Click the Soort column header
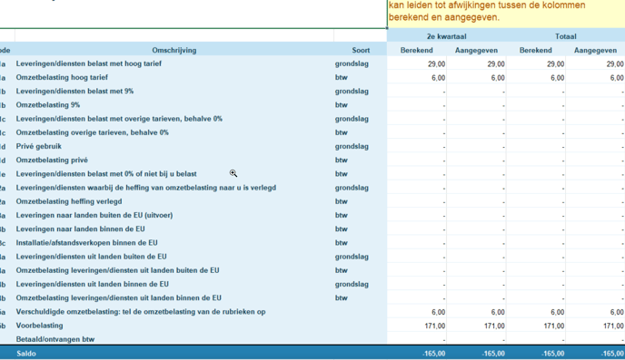 (x=361, y=50)
